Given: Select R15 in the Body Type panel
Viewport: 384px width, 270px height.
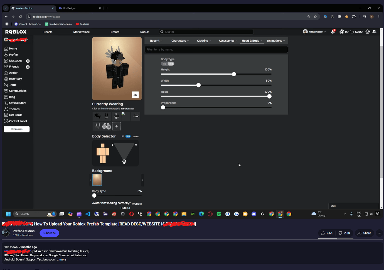Looking at the screenshot, I should tap(171, 64).
